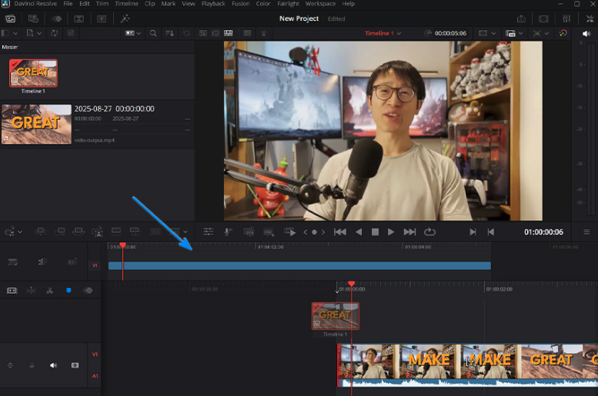Screen dimensions: 598x396
Task: Click the search magnifier in media pool
Action: [153, 33]
